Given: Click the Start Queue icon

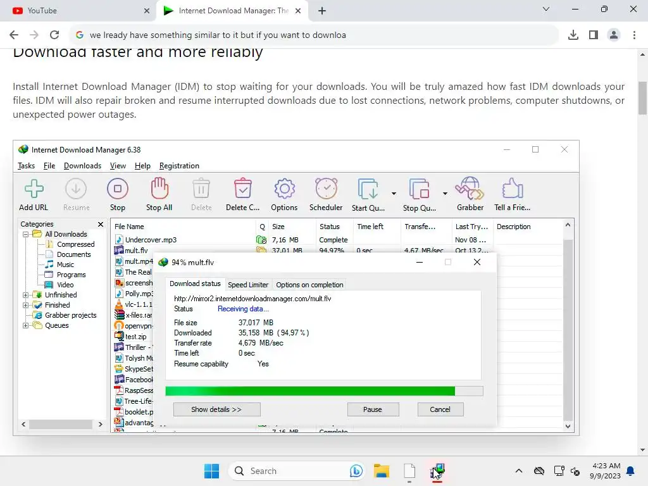Looking at the screenshot, I should tap(368, 189).
